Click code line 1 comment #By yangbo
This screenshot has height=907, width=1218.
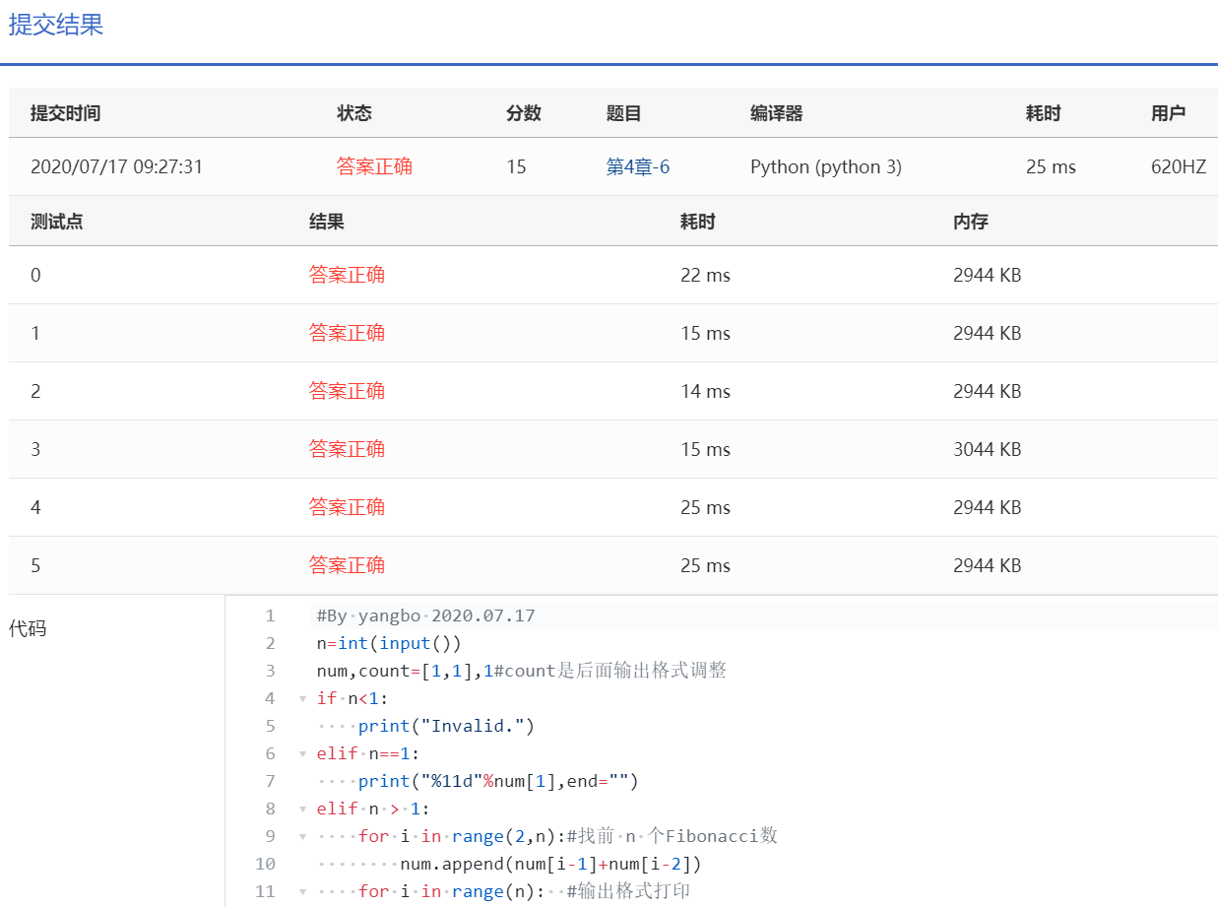[x=425, y=616]
